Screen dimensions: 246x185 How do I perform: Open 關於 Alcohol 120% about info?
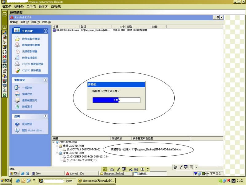pos(33,130)
